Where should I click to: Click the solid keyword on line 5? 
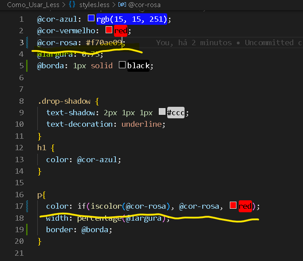point(102,66)
